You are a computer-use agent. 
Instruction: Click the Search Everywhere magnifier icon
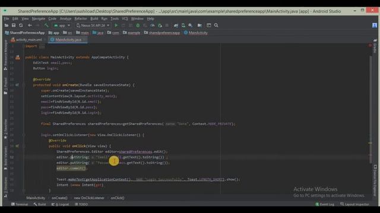216,25
